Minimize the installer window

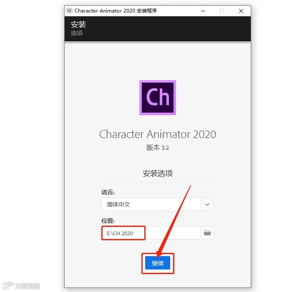click(203, 11)
